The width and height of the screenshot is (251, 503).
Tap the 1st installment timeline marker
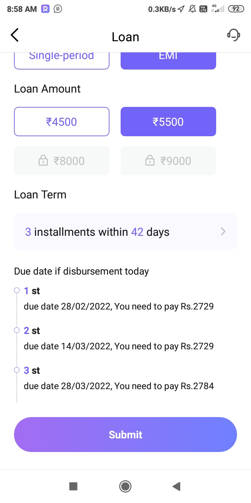coord(16,290)
